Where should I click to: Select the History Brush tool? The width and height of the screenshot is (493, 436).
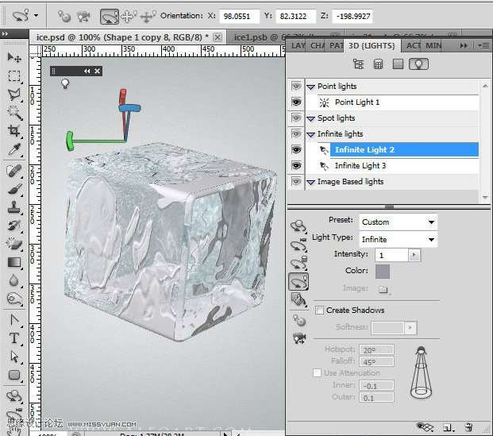click(x=14, y=226)
